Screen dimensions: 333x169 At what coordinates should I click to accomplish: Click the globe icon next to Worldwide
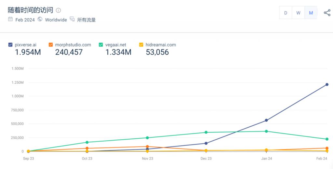click(x=40, y=19)
